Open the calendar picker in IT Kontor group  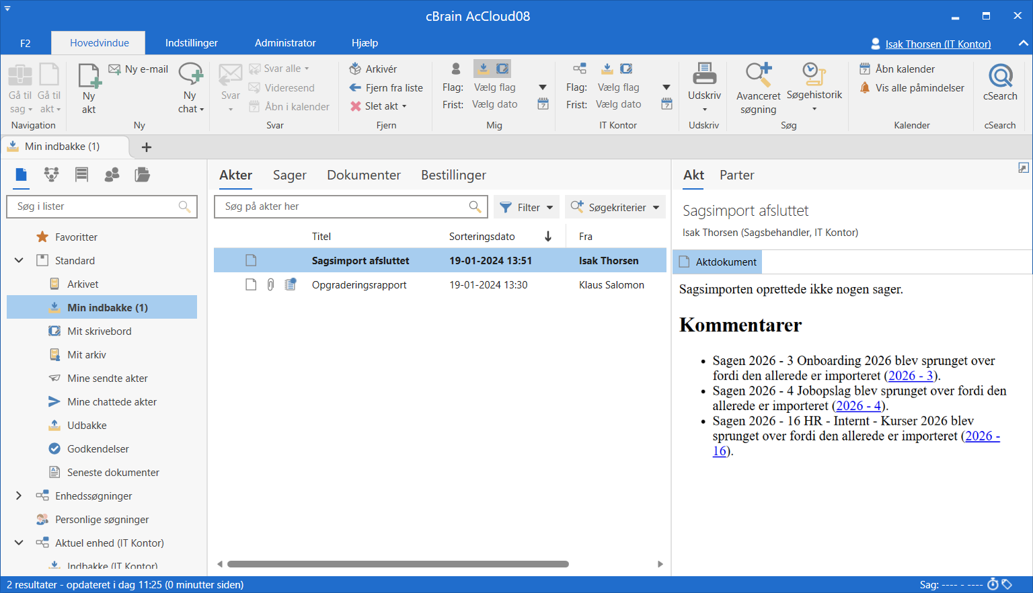pos(667,104)
